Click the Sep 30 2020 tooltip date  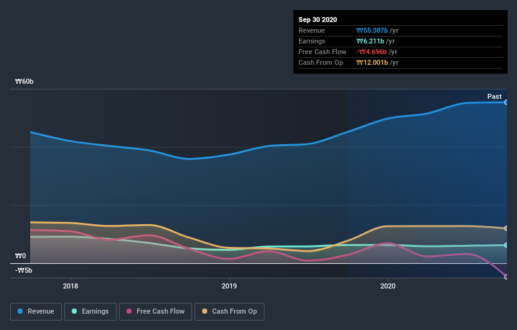317,20
